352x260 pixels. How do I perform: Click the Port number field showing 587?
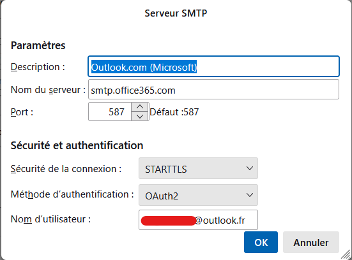tap(110, 112)
